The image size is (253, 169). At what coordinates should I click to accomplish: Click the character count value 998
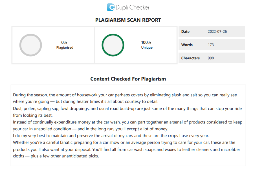pos(211,58)
